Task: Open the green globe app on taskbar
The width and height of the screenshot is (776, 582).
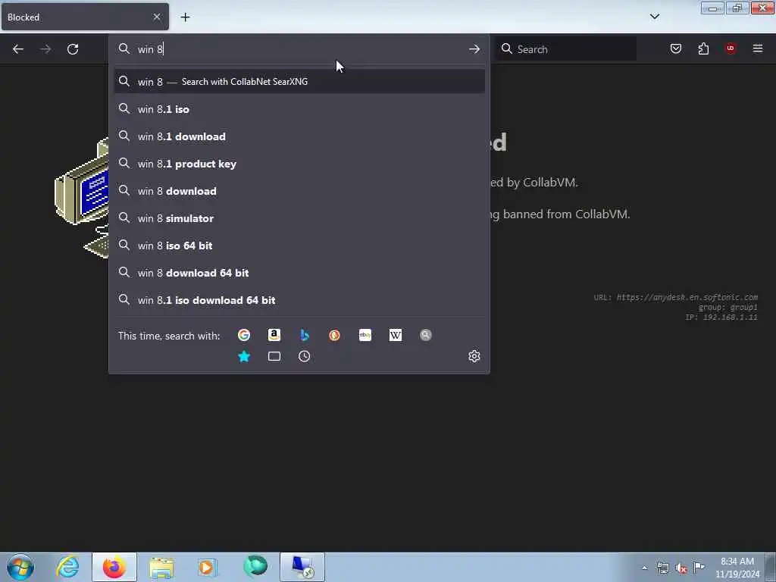Action: (255, 567)
